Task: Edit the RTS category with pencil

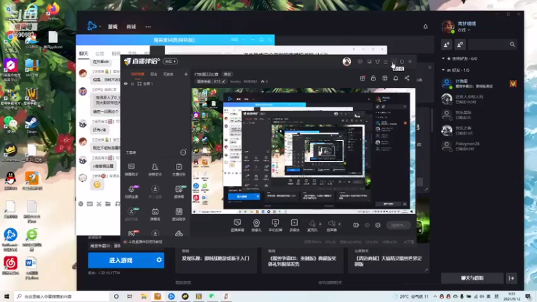Action: [224, 81]
